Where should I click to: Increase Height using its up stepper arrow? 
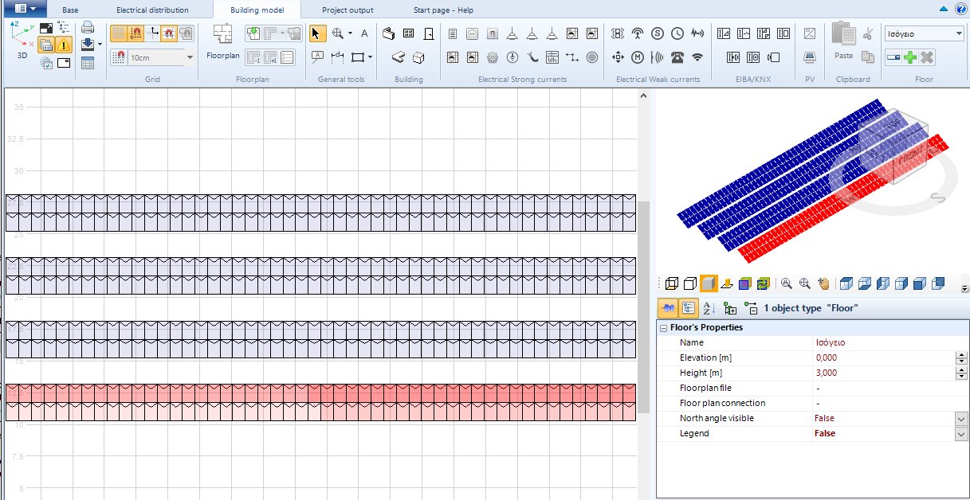960,369
